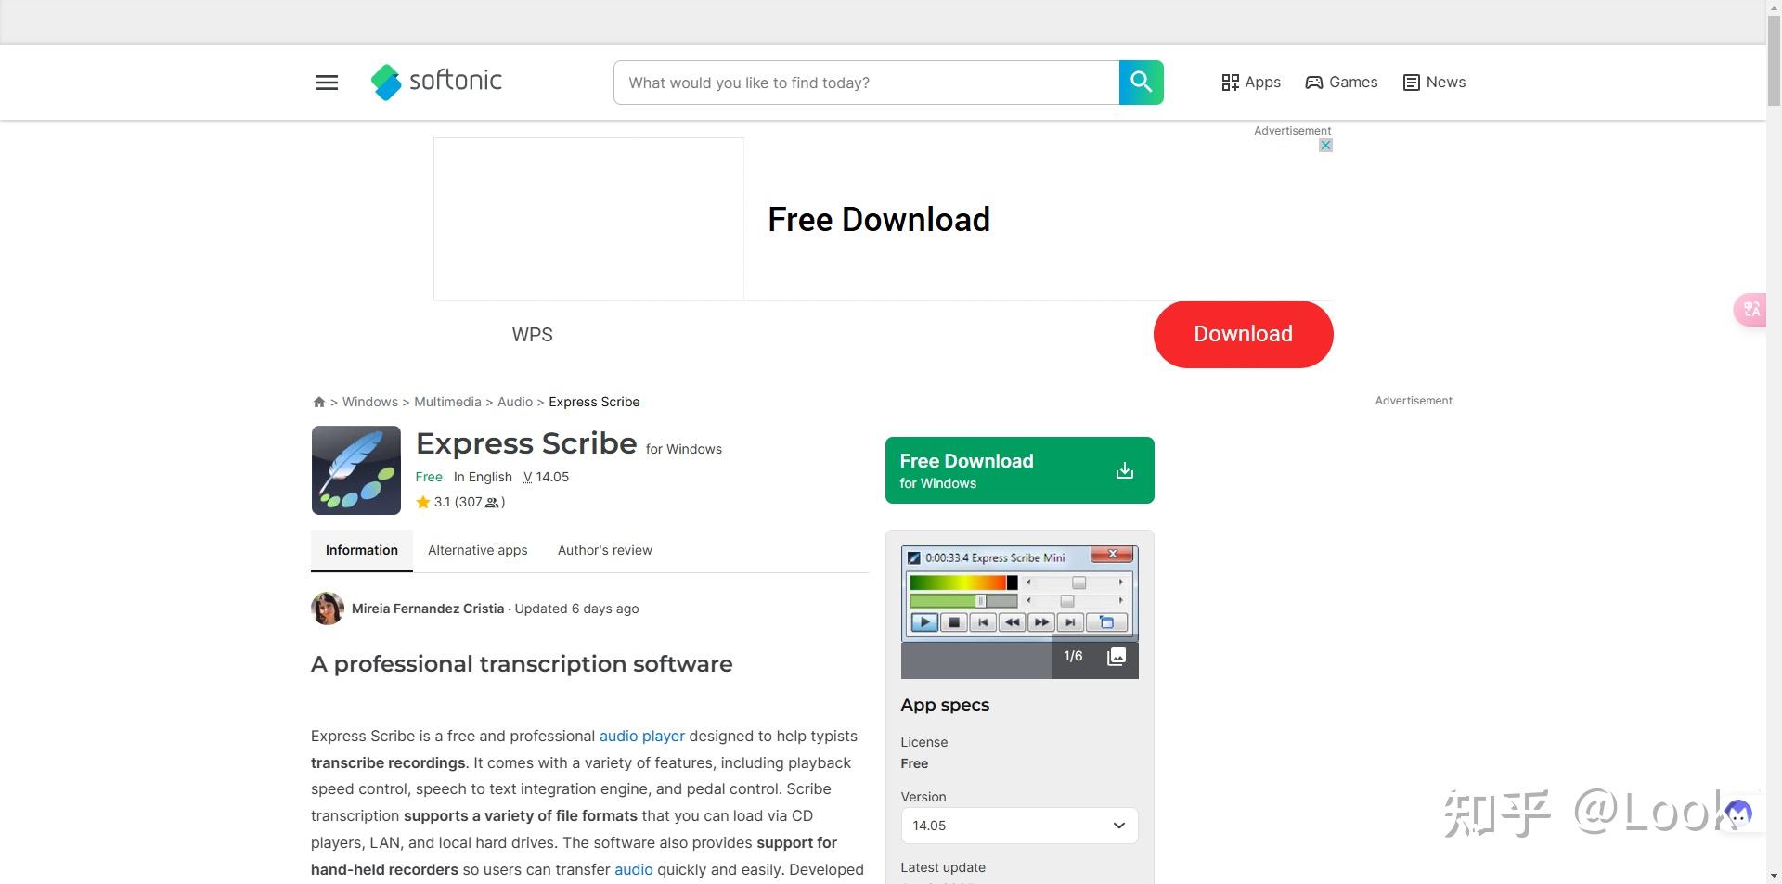Click the WPS ad label

(x=533, y=335)
